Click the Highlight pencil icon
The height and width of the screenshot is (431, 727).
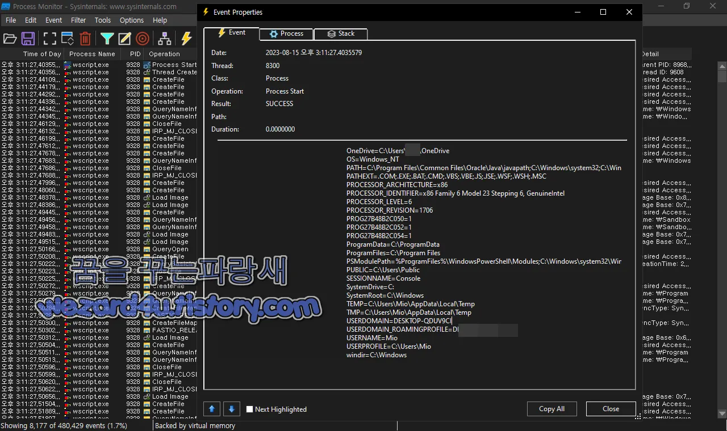point(124,39)
